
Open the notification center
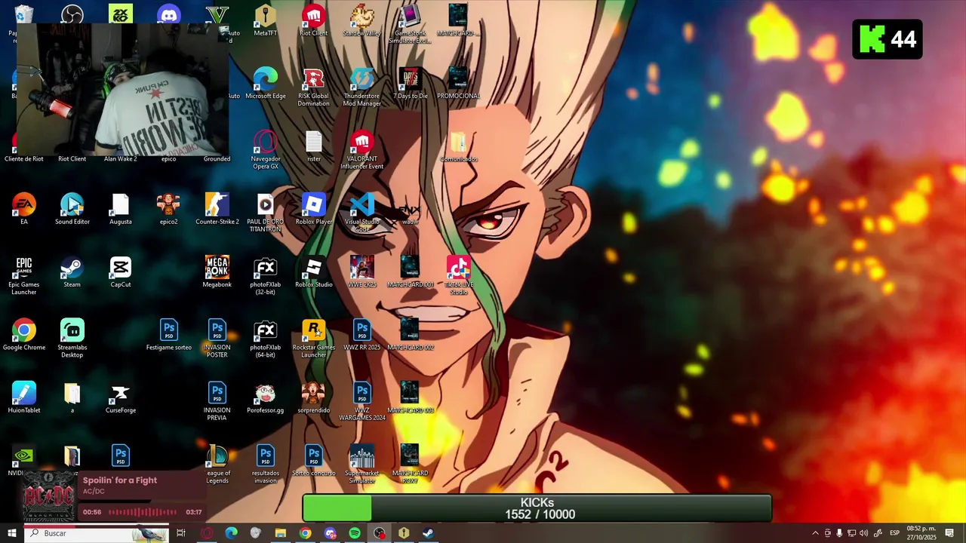point(949,533)
